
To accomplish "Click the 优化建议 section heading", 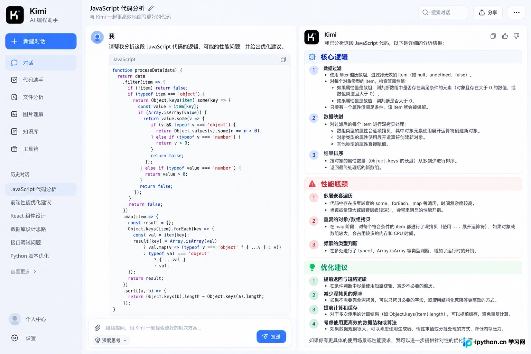I will (334, 268).
